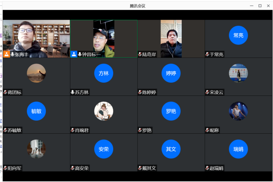Click the muted mic icon for 宋凌云
The image size is (273, 182).
click(x=207, y=92)
